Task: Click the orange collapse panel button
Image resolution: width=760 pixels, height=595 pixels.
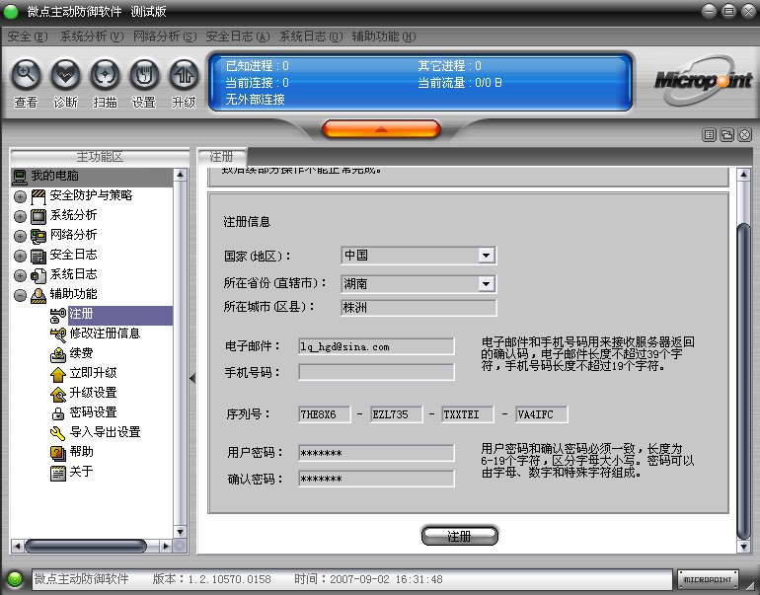Action: pyautogui.click(x=381, y=129)
